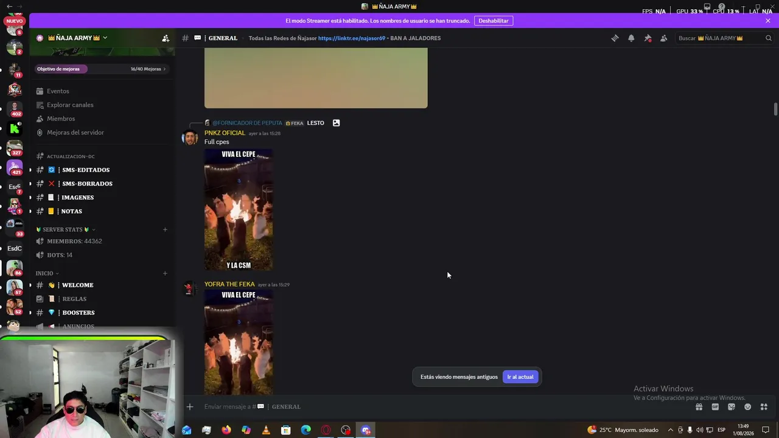Collapse the SERVER STATS category
This screenshot has height=438, width=779.
pyautogui.click(x=66, y=229)
